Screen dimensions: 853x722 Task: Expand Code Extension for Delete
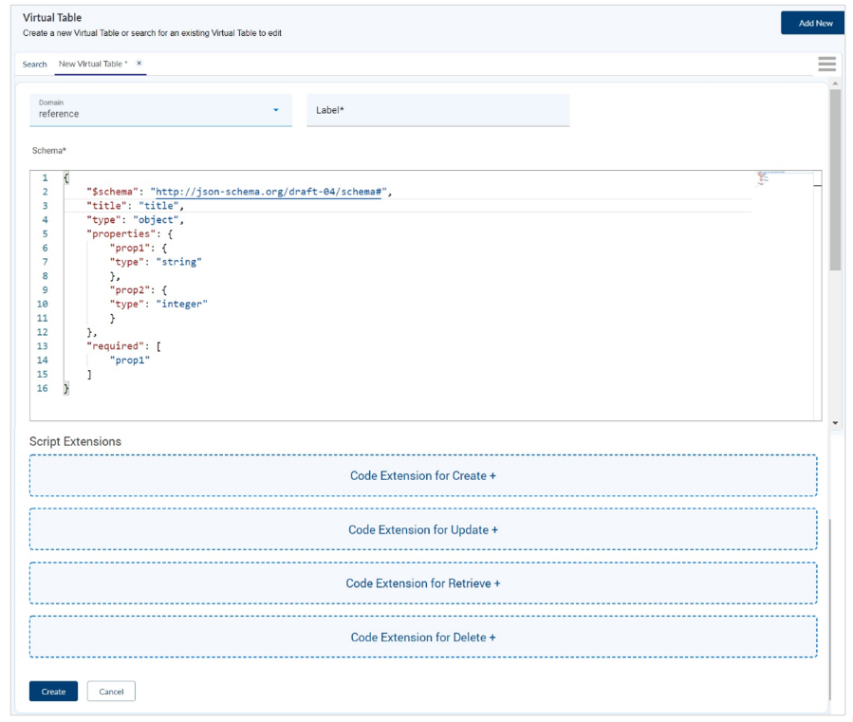(x=423, y=638)
